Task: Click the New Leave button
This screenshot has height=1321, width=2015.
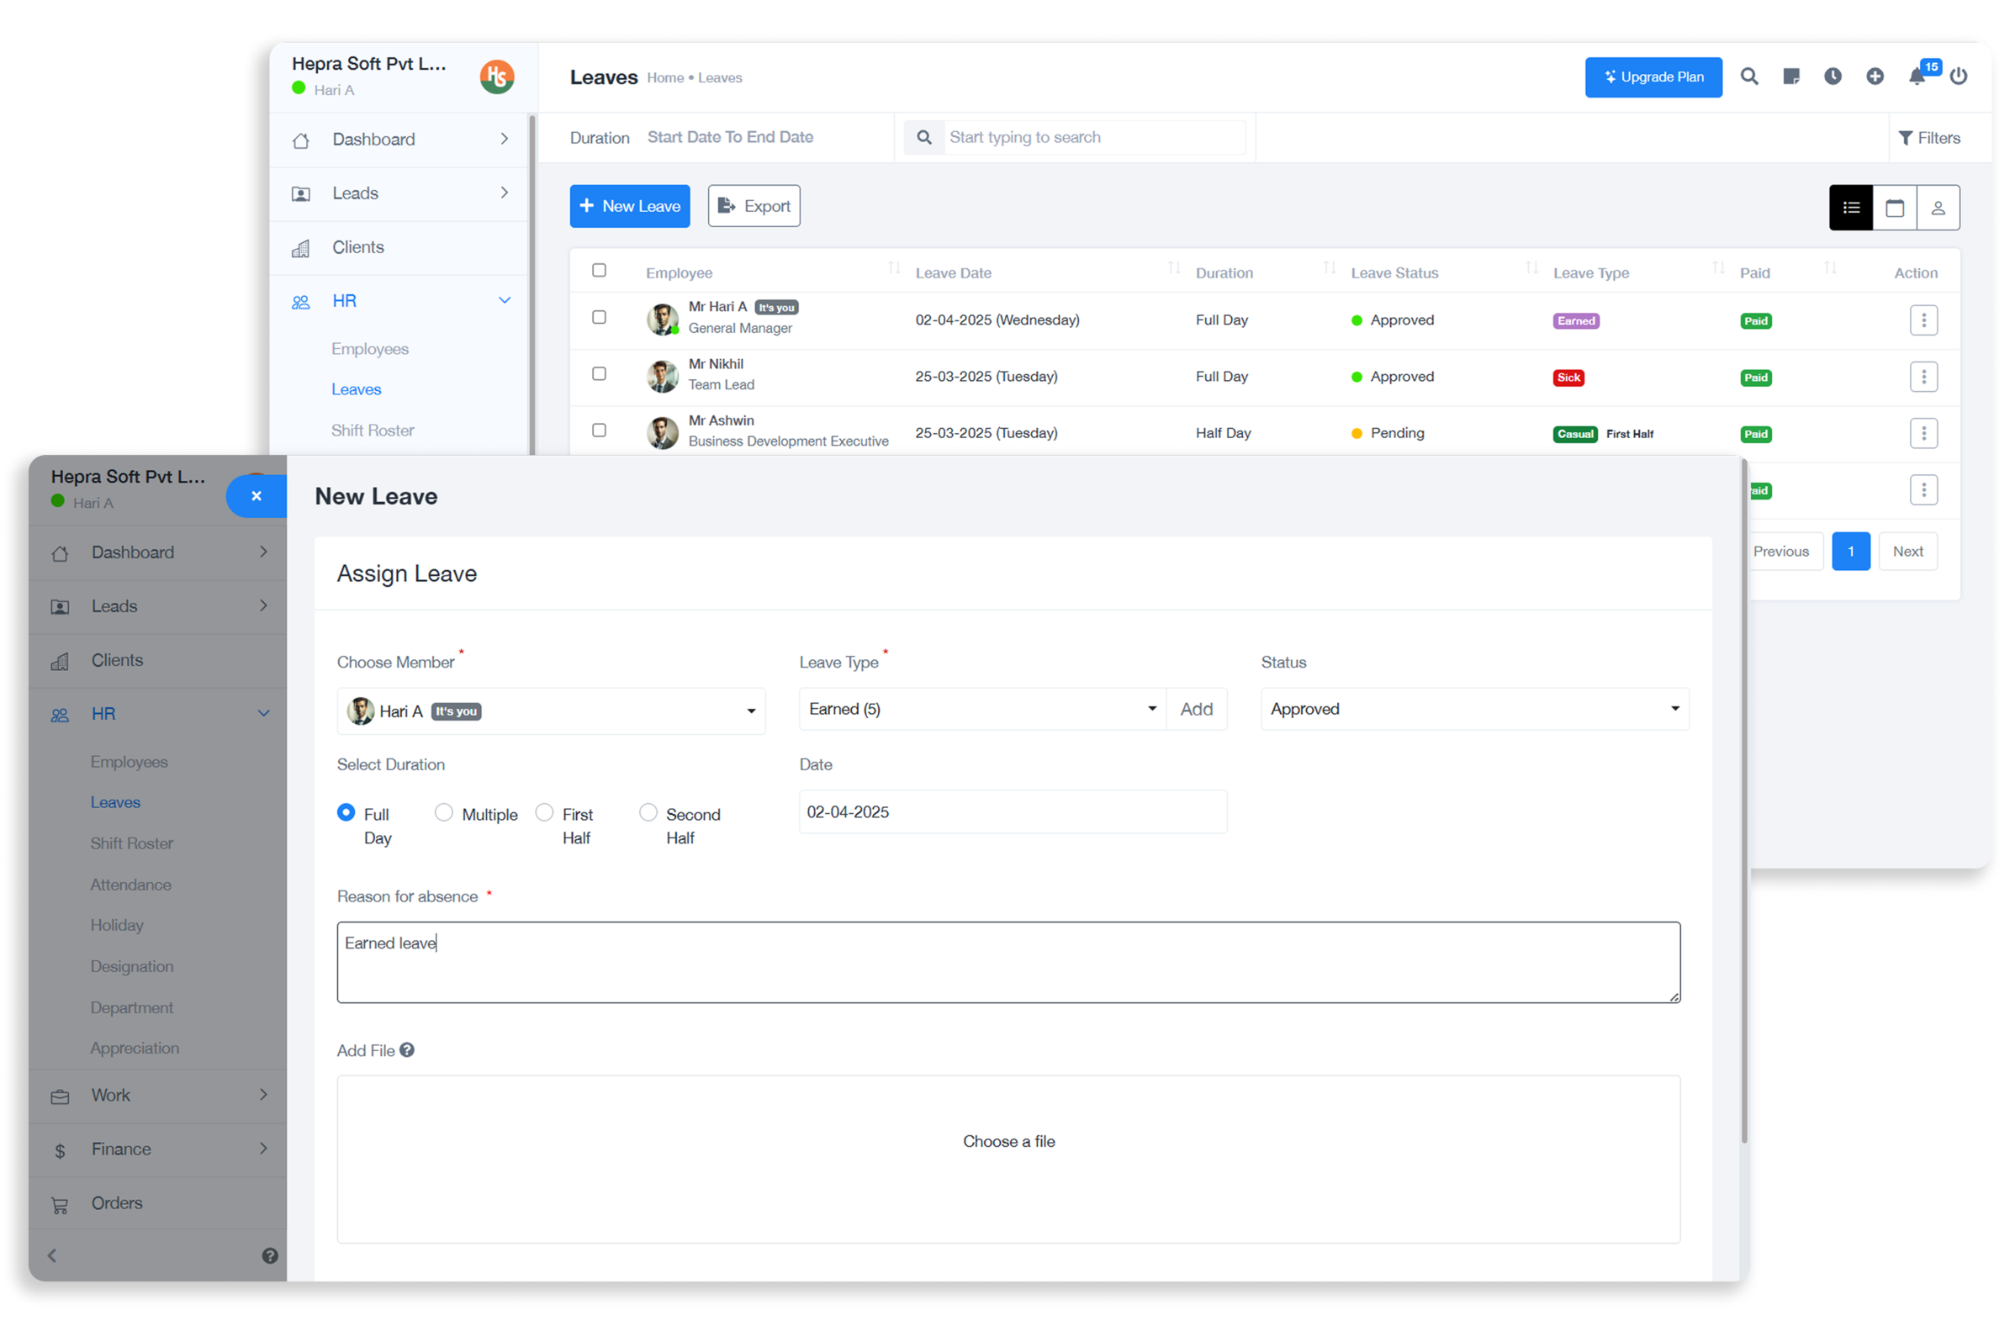Action: pos(630,207)
